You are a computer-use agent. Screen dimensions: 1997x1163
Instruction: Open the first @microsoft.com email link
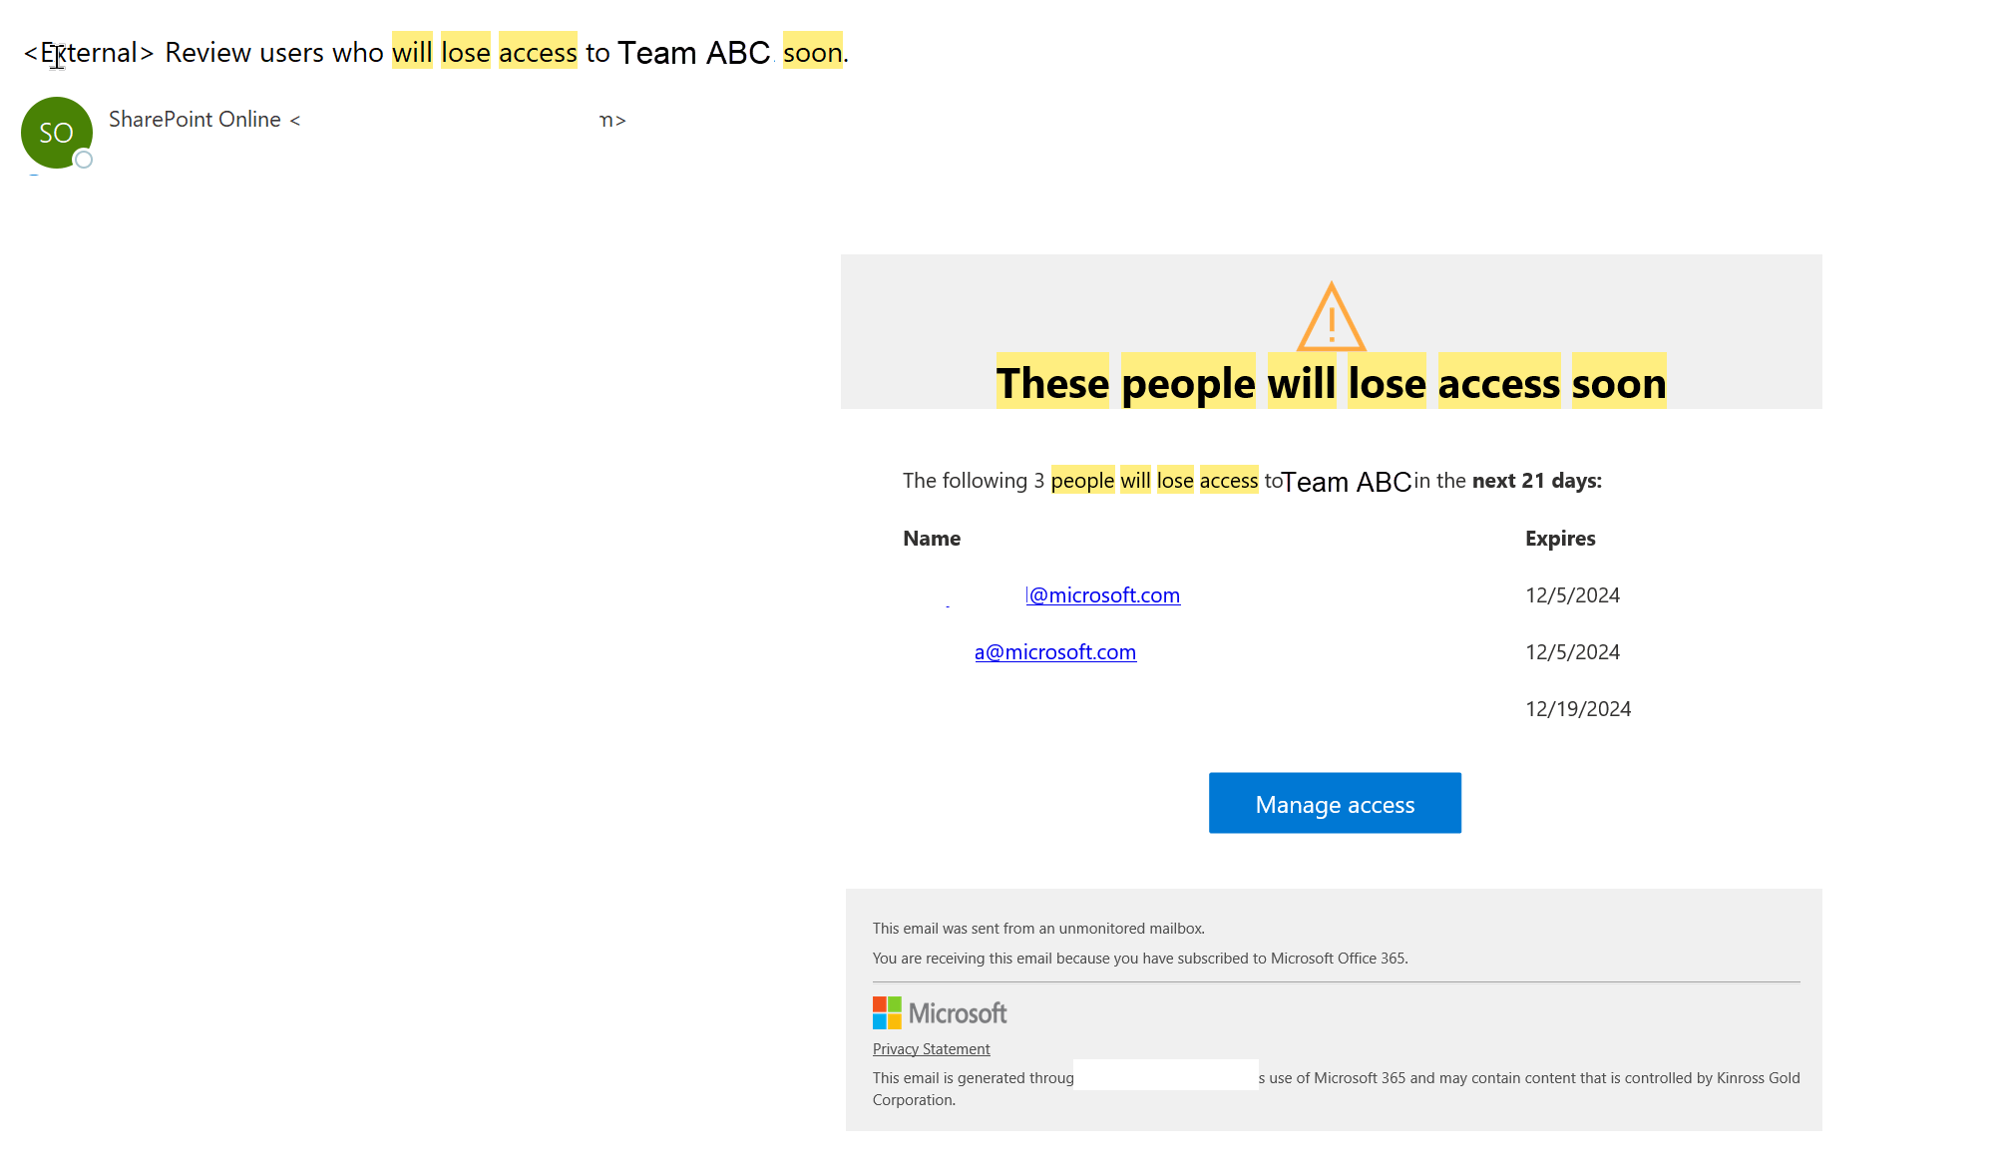click(x=1103, y=595)
